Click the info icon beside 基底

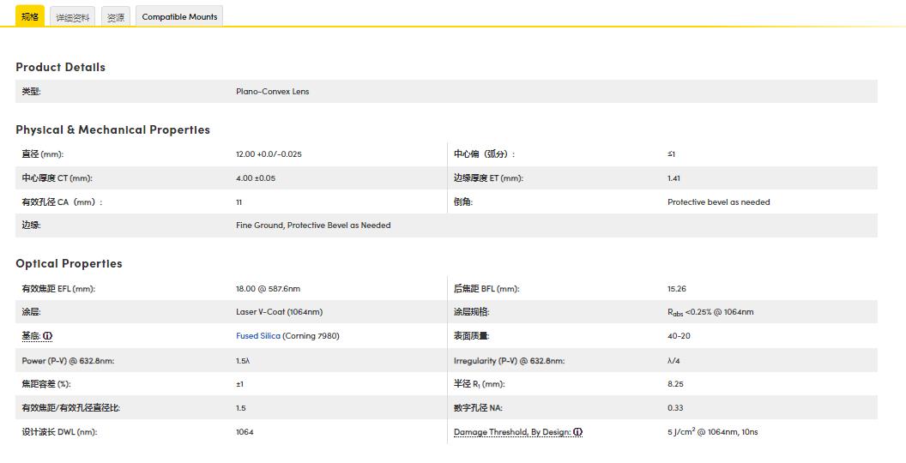[x=48, y=336]
